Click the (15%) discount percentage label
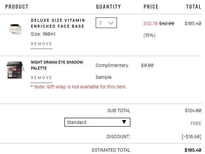 pyautogui.click(x=149, y=35)
